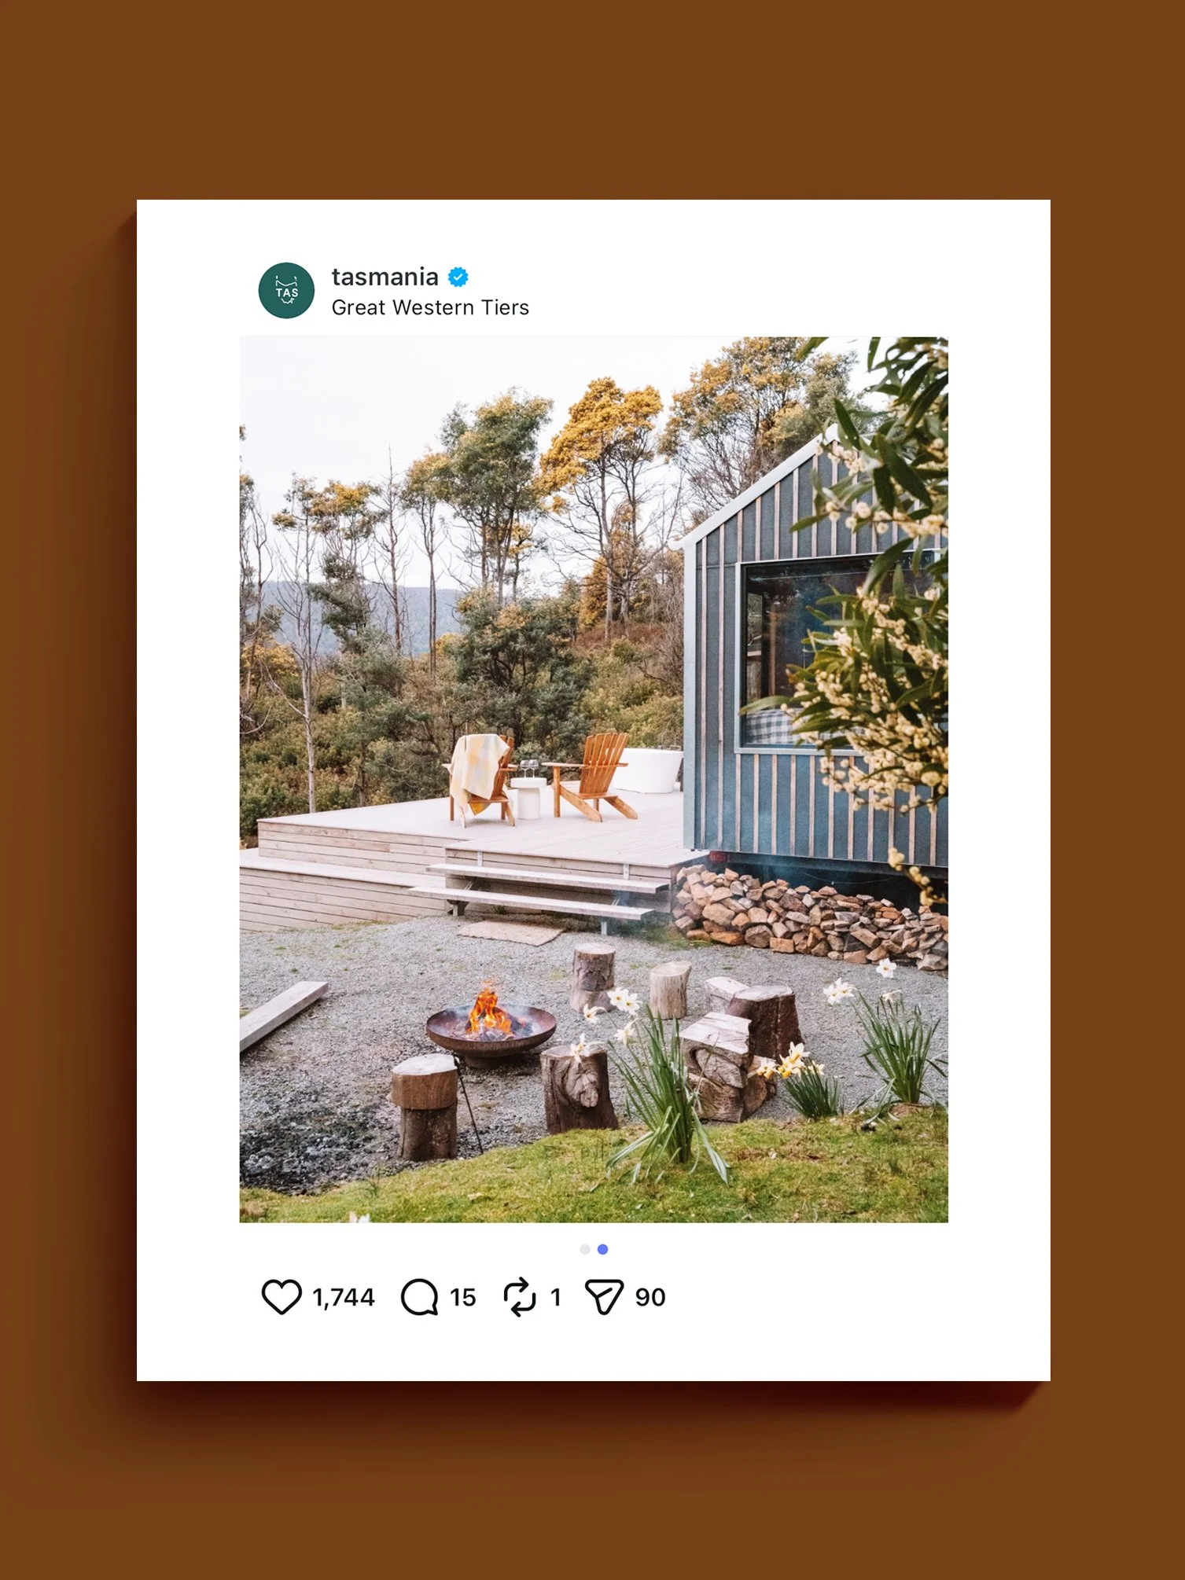The width and height of the screenshot is (1185, 1580).
Task: Repost using the circular arrows icon
Action: coord(520,1297)
